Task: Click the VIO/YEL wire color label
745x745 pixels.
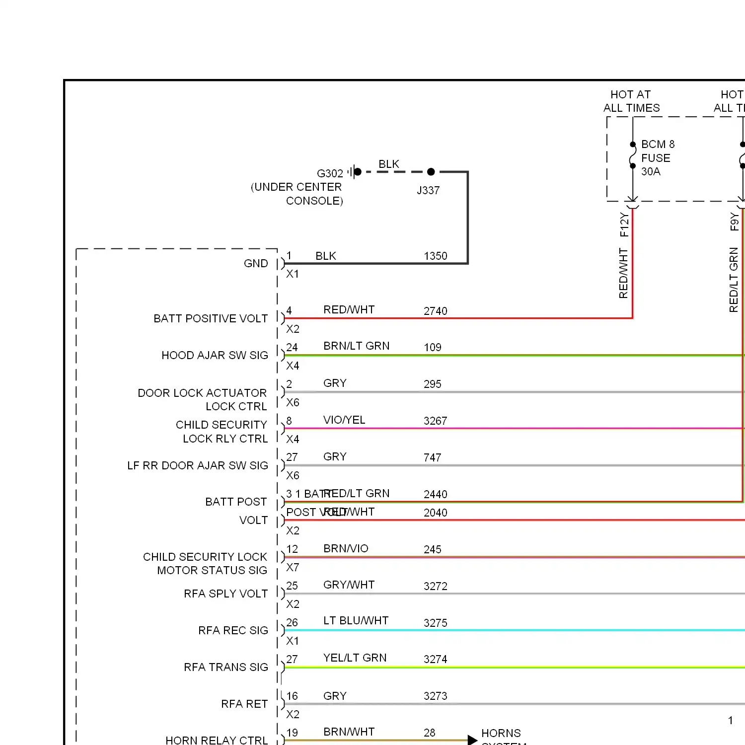Action: [x=344, y=420]
